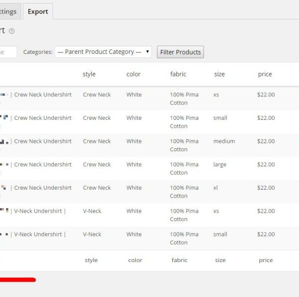This screenshot has width=299, height=297.
Task: Click the top style column header
Action: coord(89,74)
